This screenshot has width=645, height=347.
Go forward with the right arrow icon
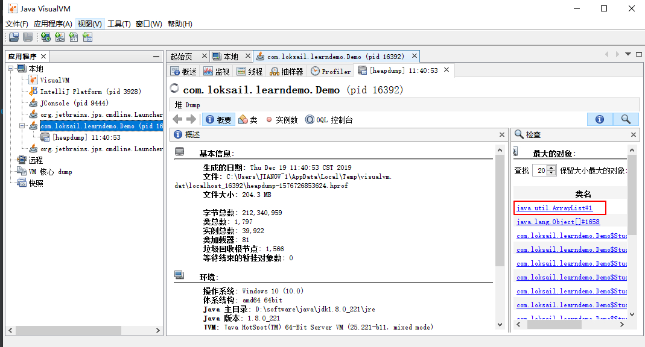coord(191,119)
